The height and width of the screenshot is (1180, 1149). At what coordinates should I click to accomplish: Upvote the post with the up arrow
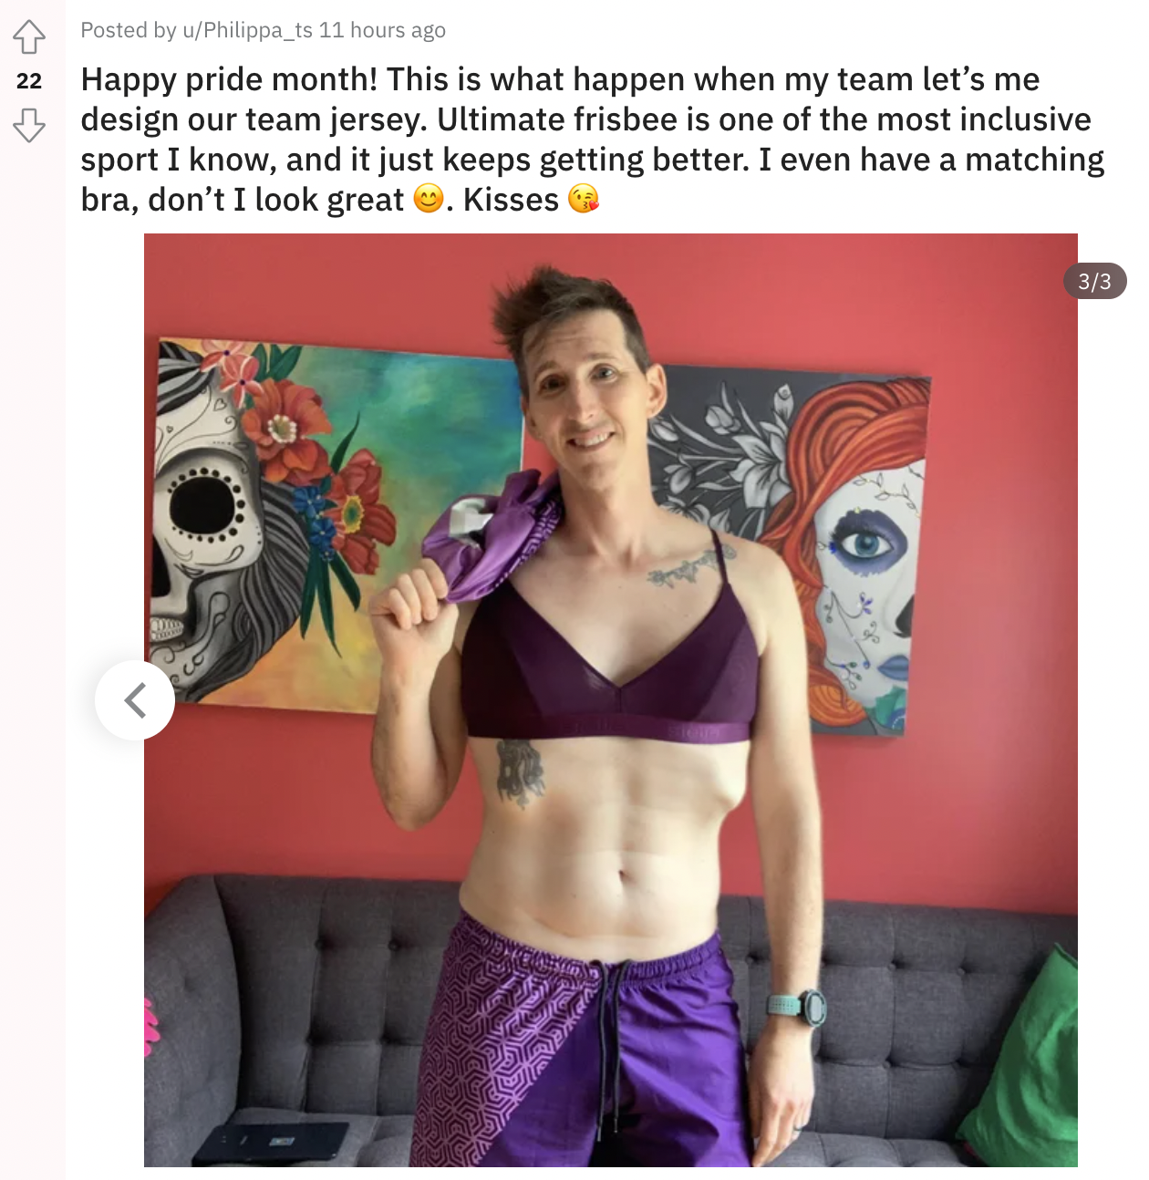click(29, 36)
